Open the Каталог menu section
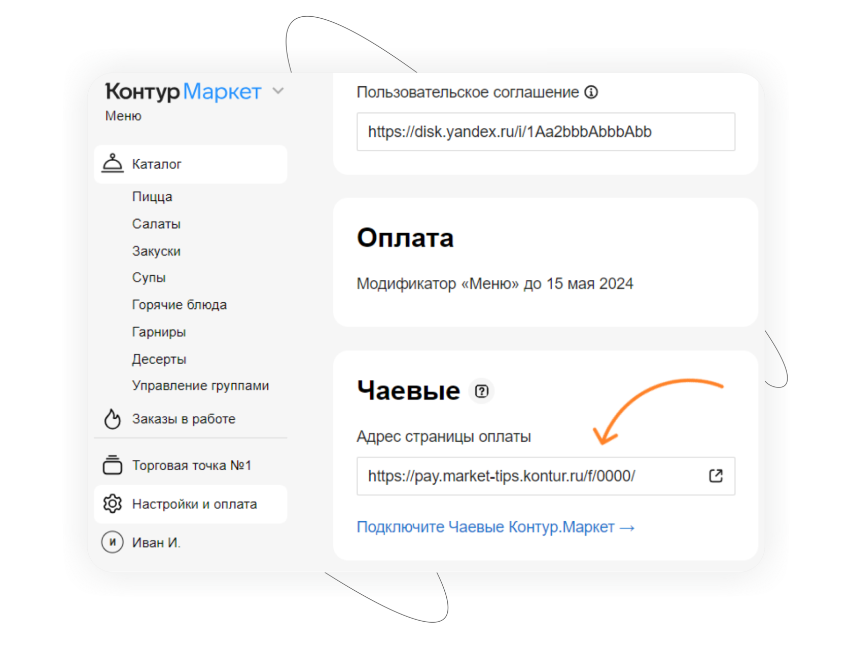The image size is (852, 645). pos(191,164)
